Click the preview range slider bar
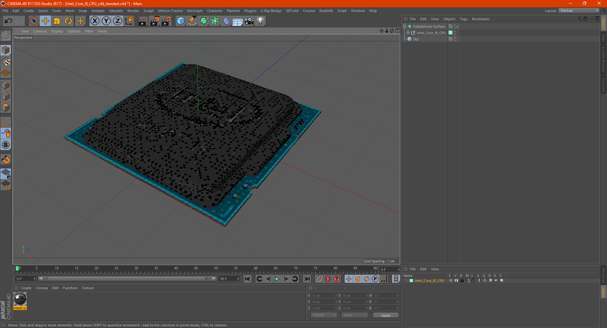The image size is (607, 328). click(127, 278)
